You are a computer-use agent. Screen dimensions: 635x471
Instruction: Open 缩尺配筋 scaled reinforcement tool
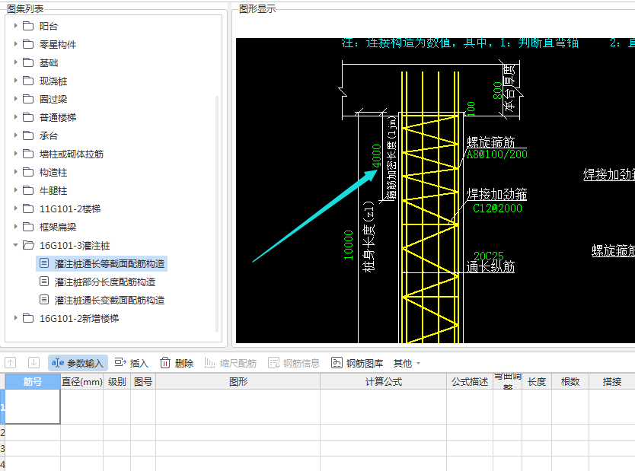pos(231,363)
